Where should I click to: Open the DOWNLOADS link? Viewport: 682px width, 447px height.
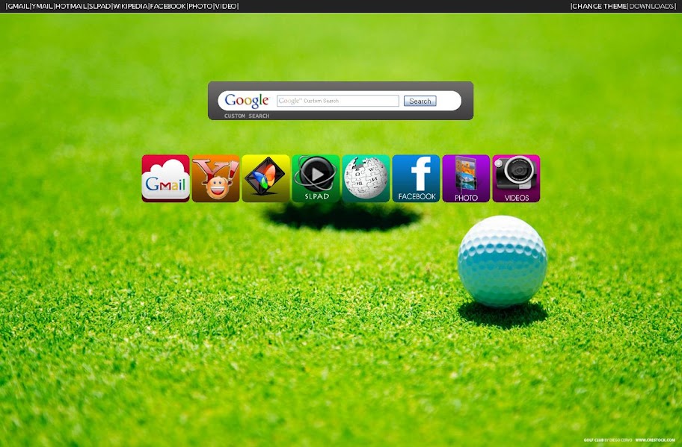point(651,6)
